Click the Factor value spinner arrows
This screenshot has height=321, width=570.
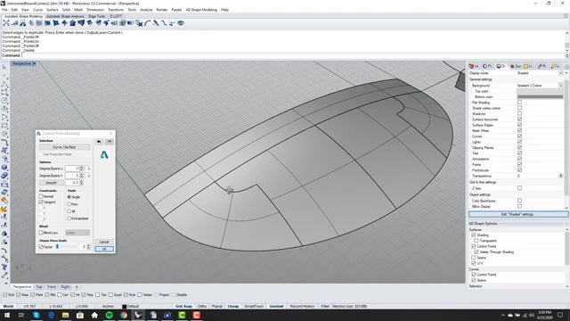pyautogui.click(x=88, y=247)
